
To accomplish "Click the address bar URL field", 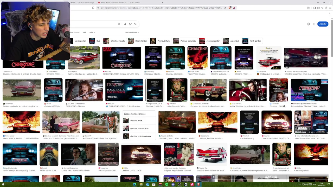I will (x=161, y=8).
